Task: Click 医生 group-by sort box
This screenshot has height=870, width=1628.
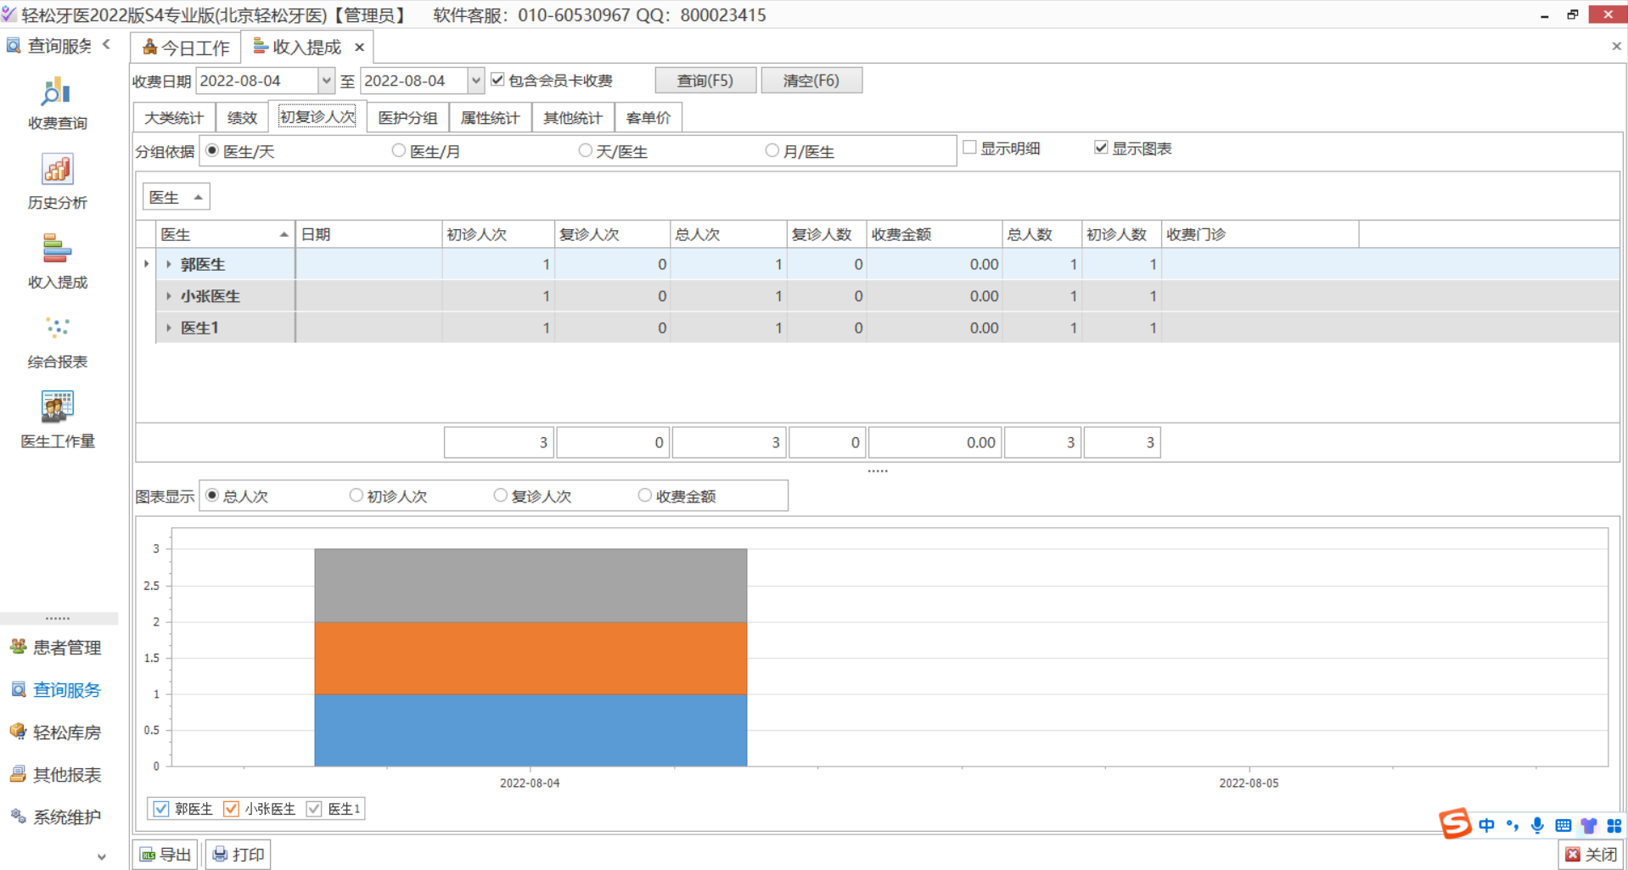Action: [176, 197]
